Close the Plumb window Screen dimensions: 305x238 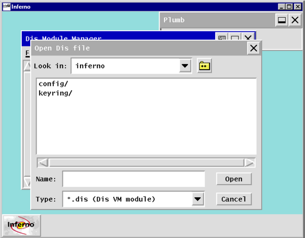click(295, 20)
